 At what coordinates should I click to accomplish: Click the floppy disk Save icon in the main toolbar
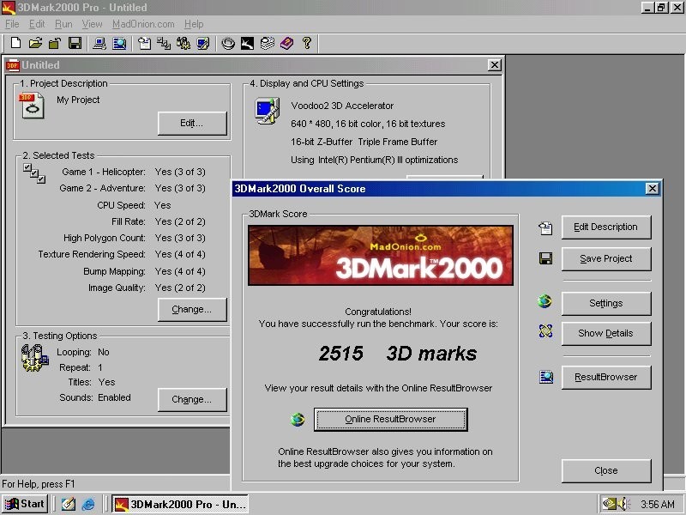click(x=75, y=43)
